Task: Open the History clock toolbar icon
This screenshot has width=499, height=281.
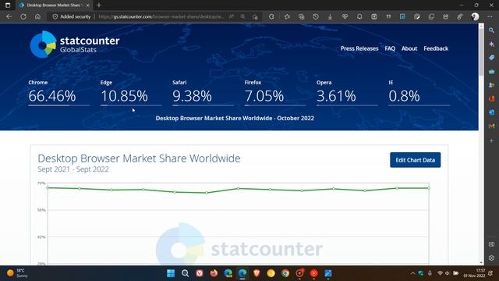Action: tap(315, 16)
